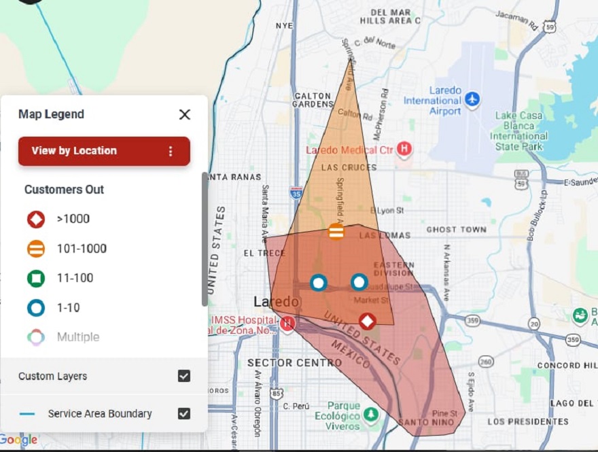Click the left blue 1-10 outage marker
598x452 pixels.
(x=319, y=282)
